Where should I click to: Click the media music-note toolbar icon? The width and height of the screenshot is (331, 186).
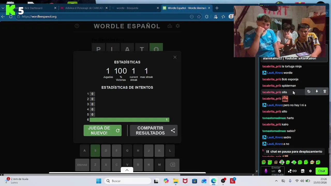tap(216, 17)
